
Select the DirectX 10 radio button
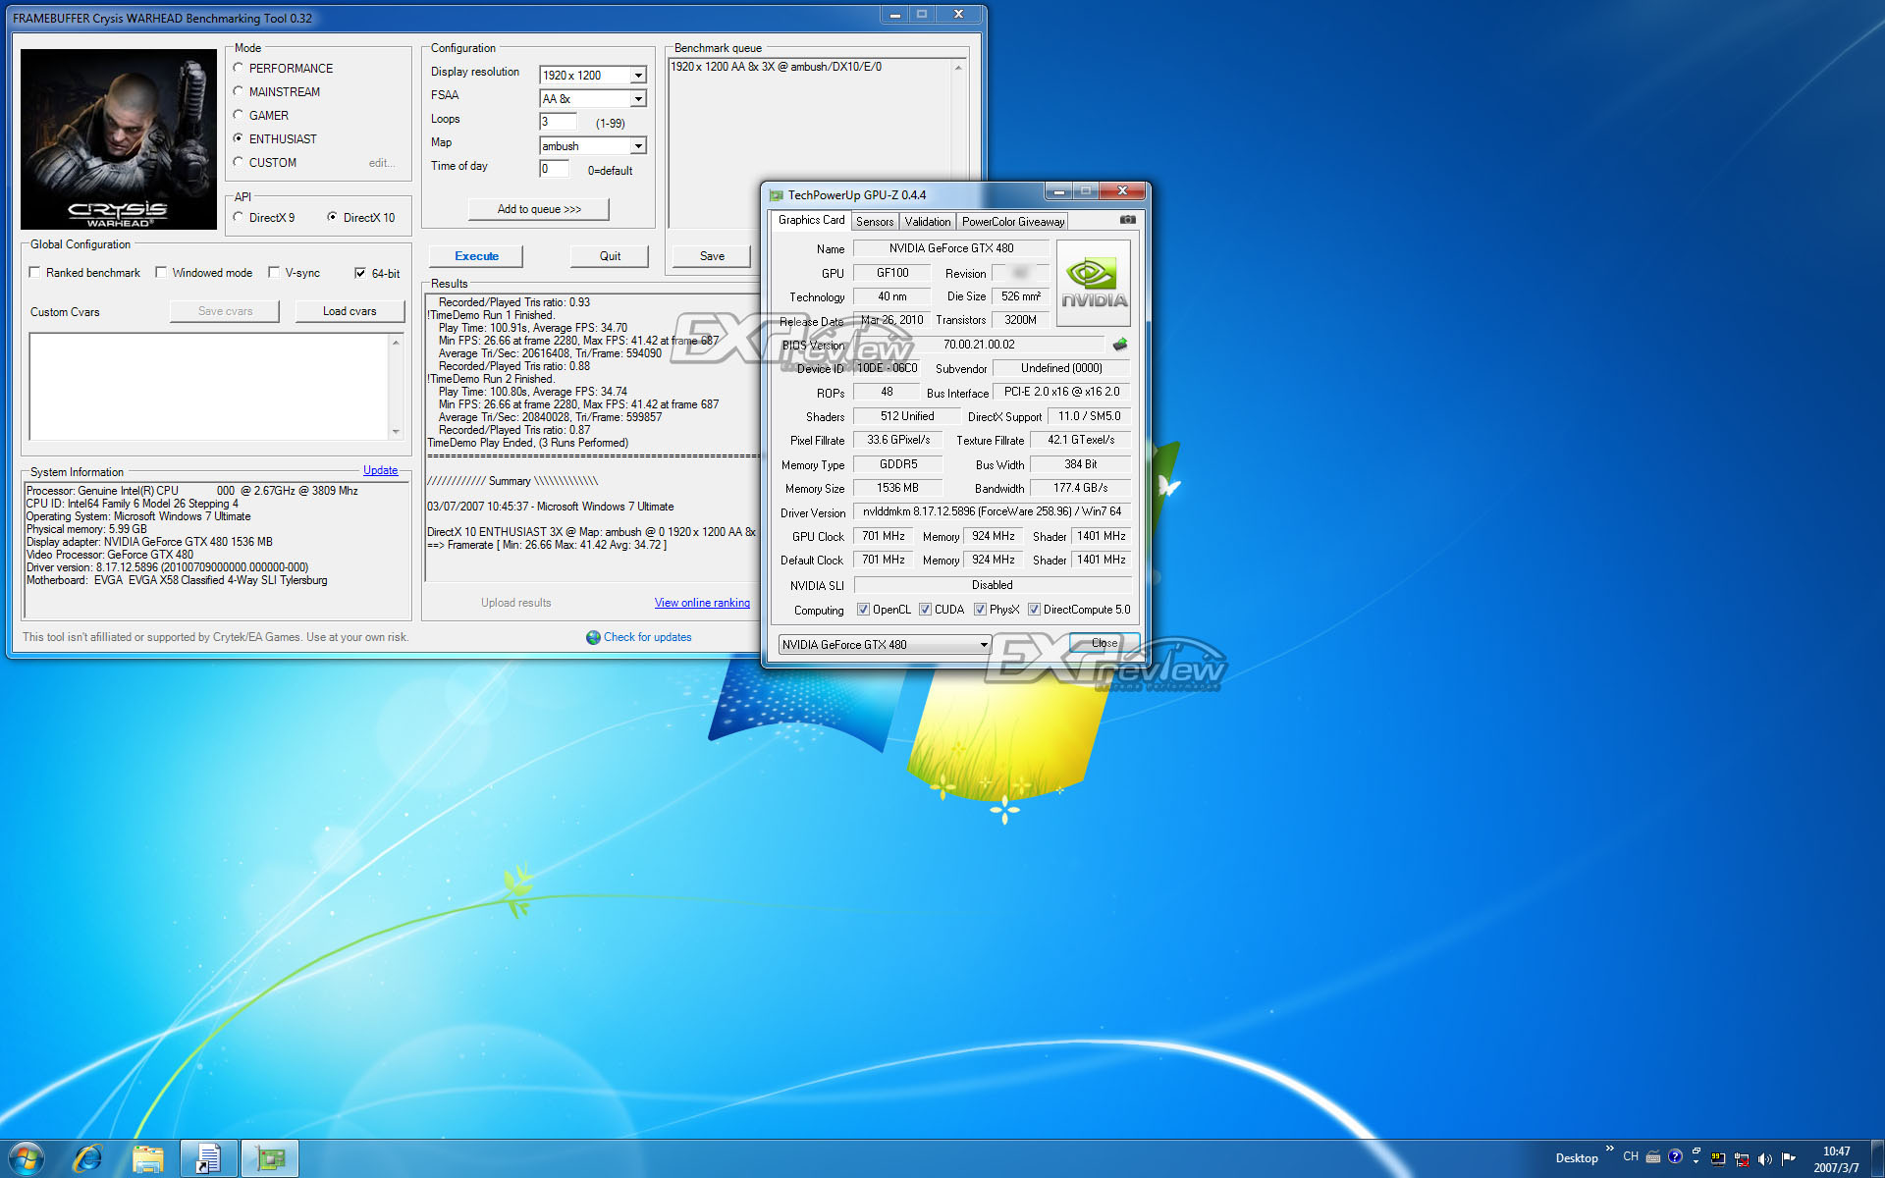331,219
